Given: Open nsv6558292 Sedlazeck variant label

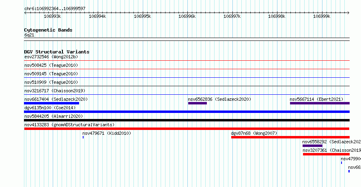Looking at the screenshot, I should click(x=331, y=142).
